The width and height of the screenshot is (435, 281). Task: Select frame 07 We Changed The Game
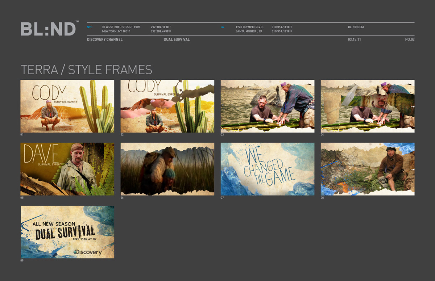coord(268,169)
